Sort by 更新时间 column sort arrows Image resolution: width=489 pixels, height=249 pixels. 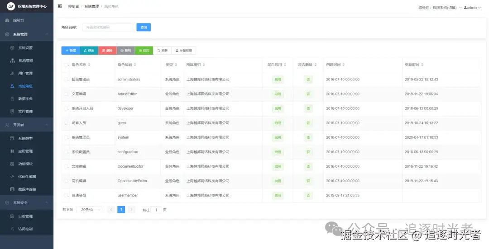(x=422, y=65)
